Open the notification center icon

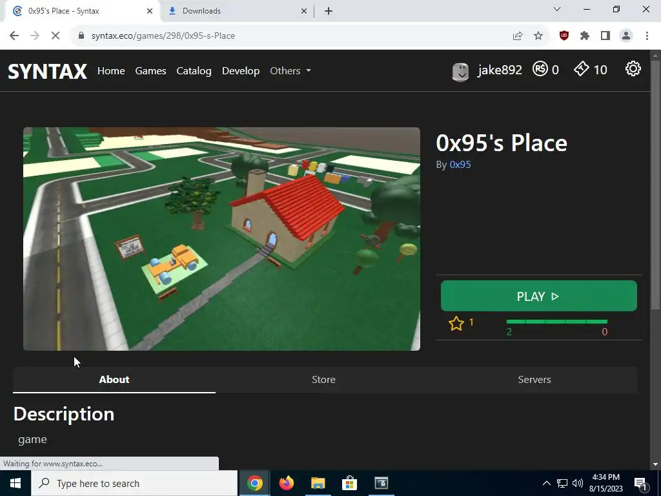[x=640, y=484]
